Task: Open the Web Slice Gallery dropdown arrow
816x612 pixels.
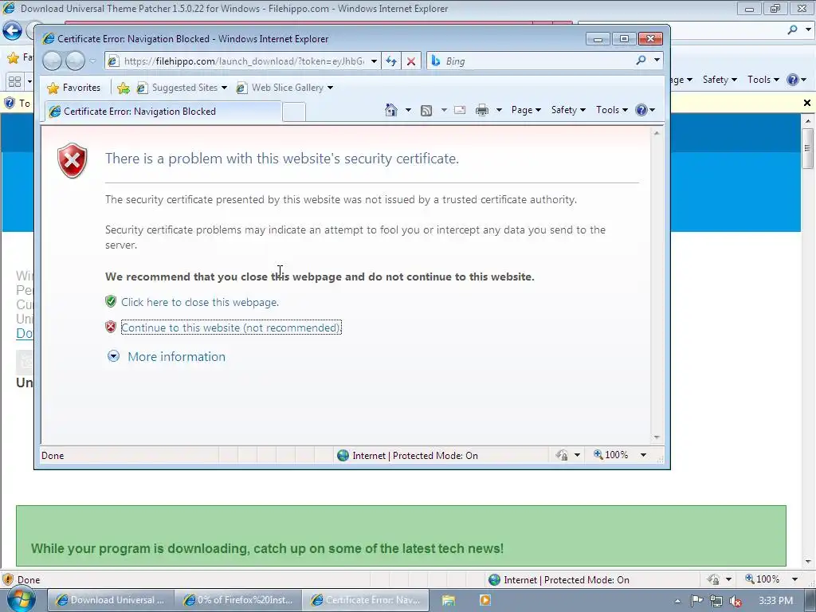Action: click(330, 88)
